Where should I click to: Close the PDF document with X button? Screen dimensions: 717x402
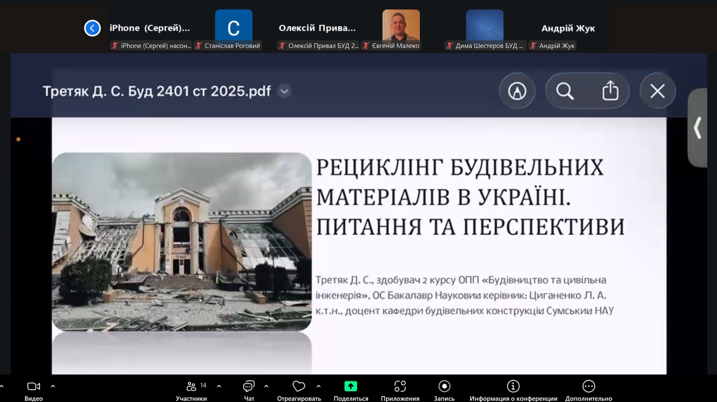657,91
